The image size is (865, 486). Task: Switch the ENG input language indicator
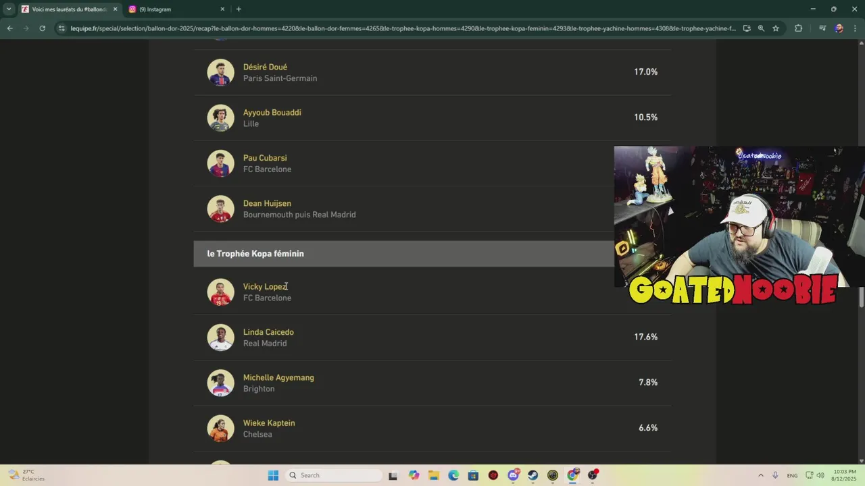tap(792, 475)
